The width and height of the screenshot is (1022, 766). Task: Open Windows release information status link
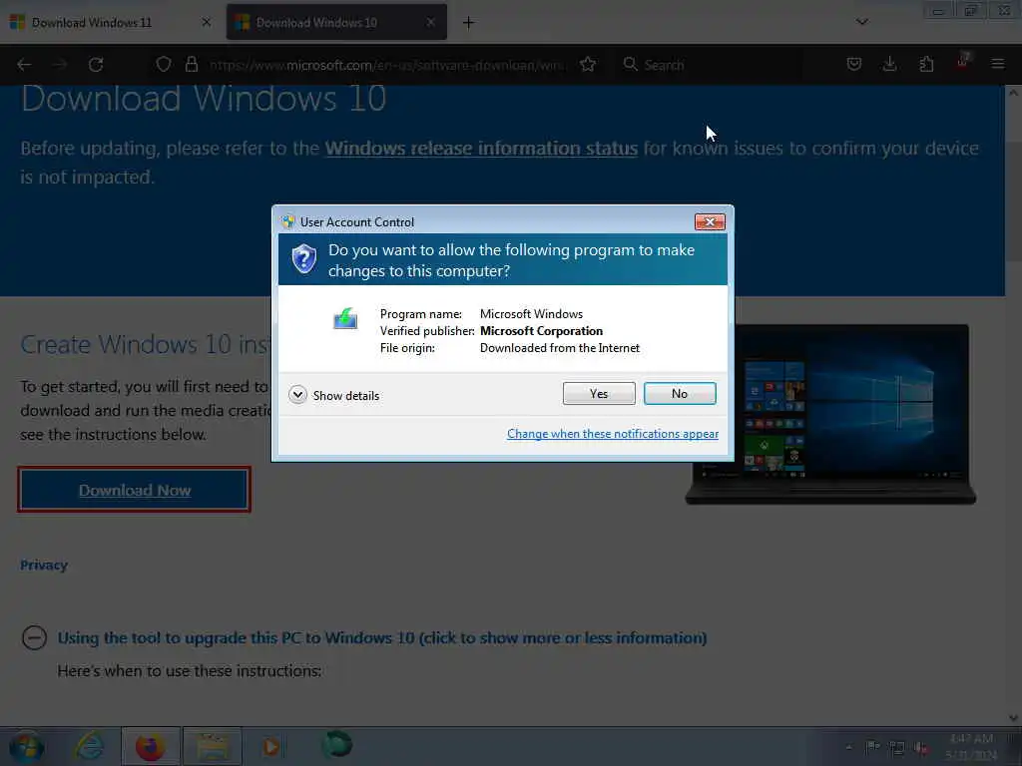coord(481,148)
